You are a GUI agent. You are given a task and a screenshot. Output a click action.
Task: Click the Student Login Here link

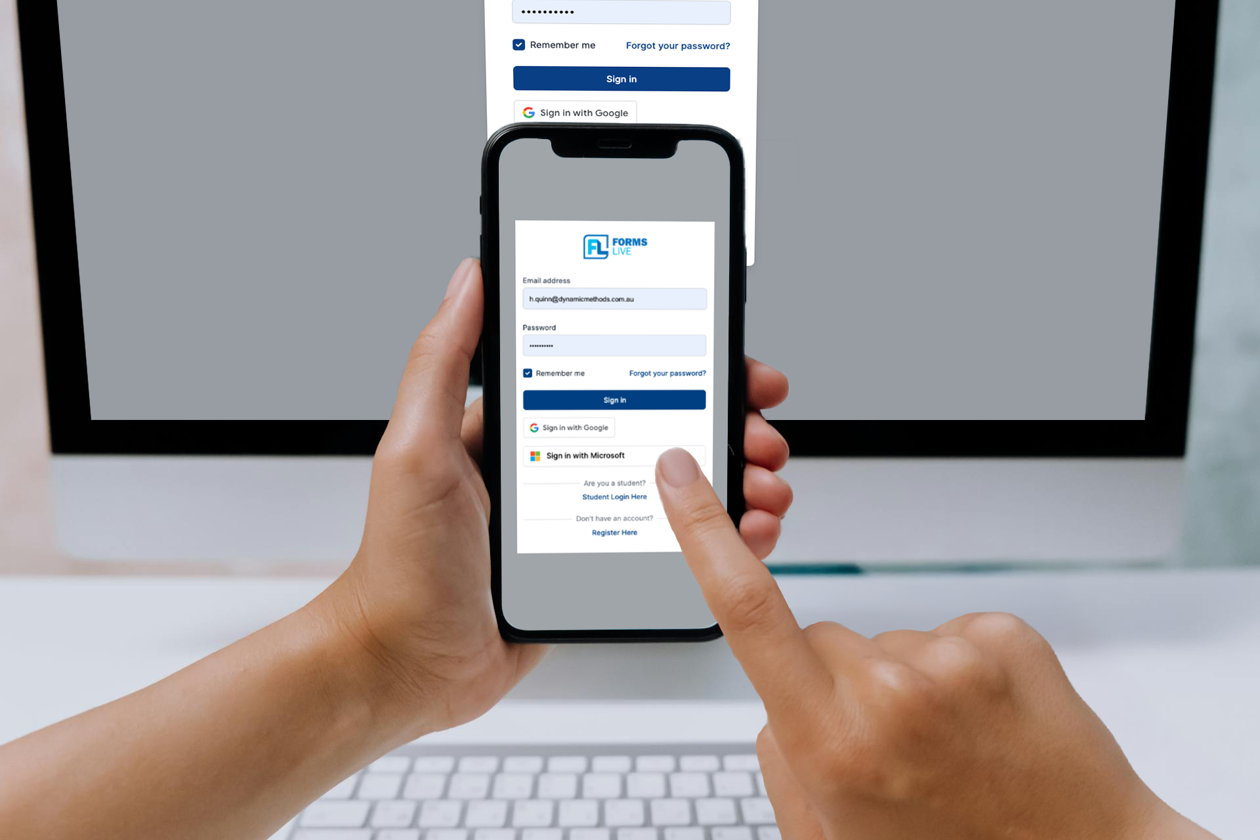(x=613, y=496)
